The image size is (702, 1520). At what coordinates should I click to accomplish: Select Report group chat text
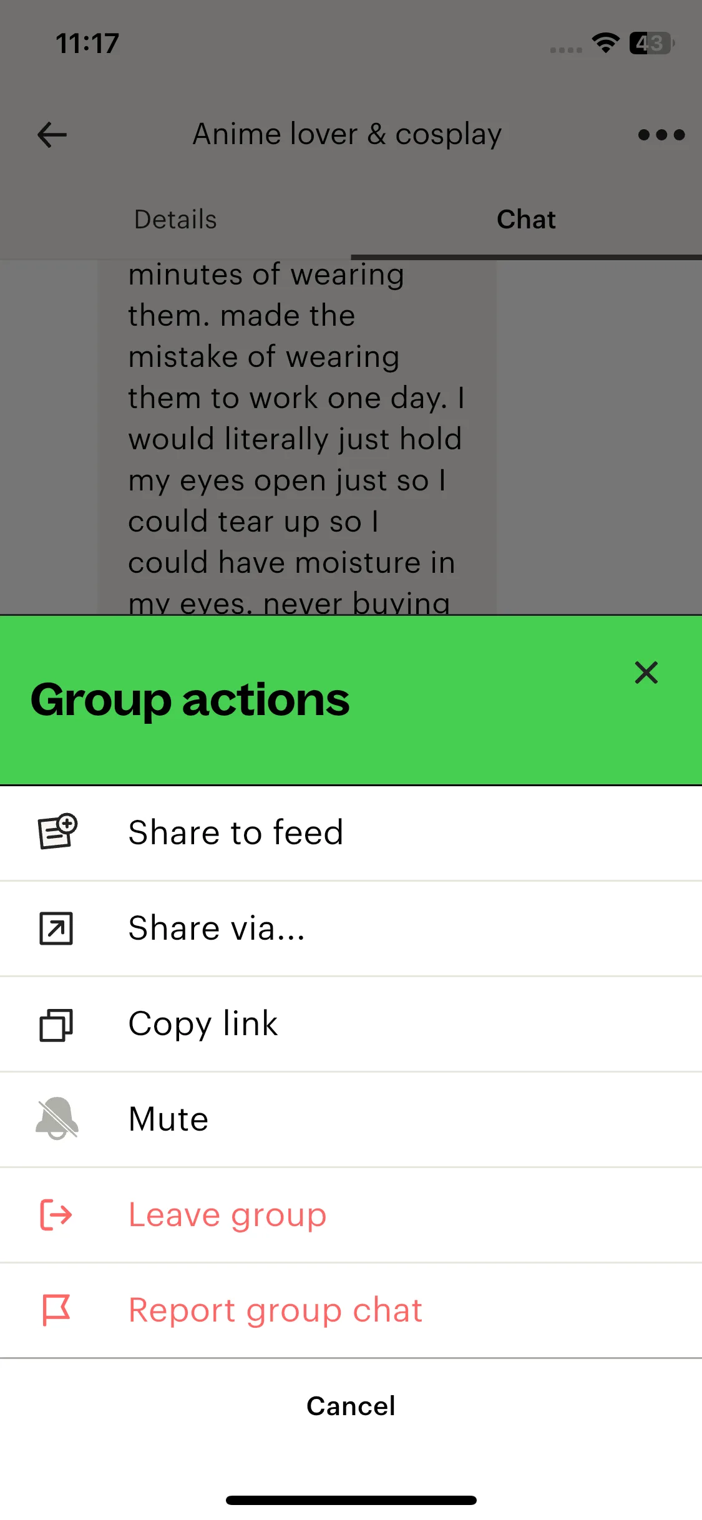tap(275, 1310)
